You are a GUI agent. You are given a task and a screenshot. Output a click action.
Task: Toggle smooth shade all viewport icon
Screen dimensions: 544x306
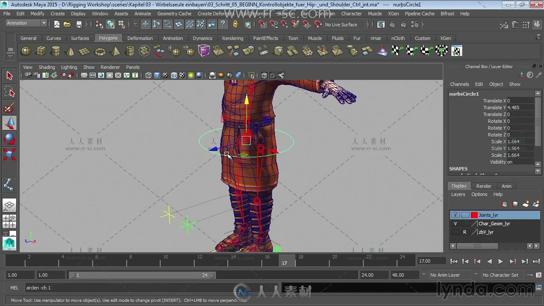(x=157, y=76)
